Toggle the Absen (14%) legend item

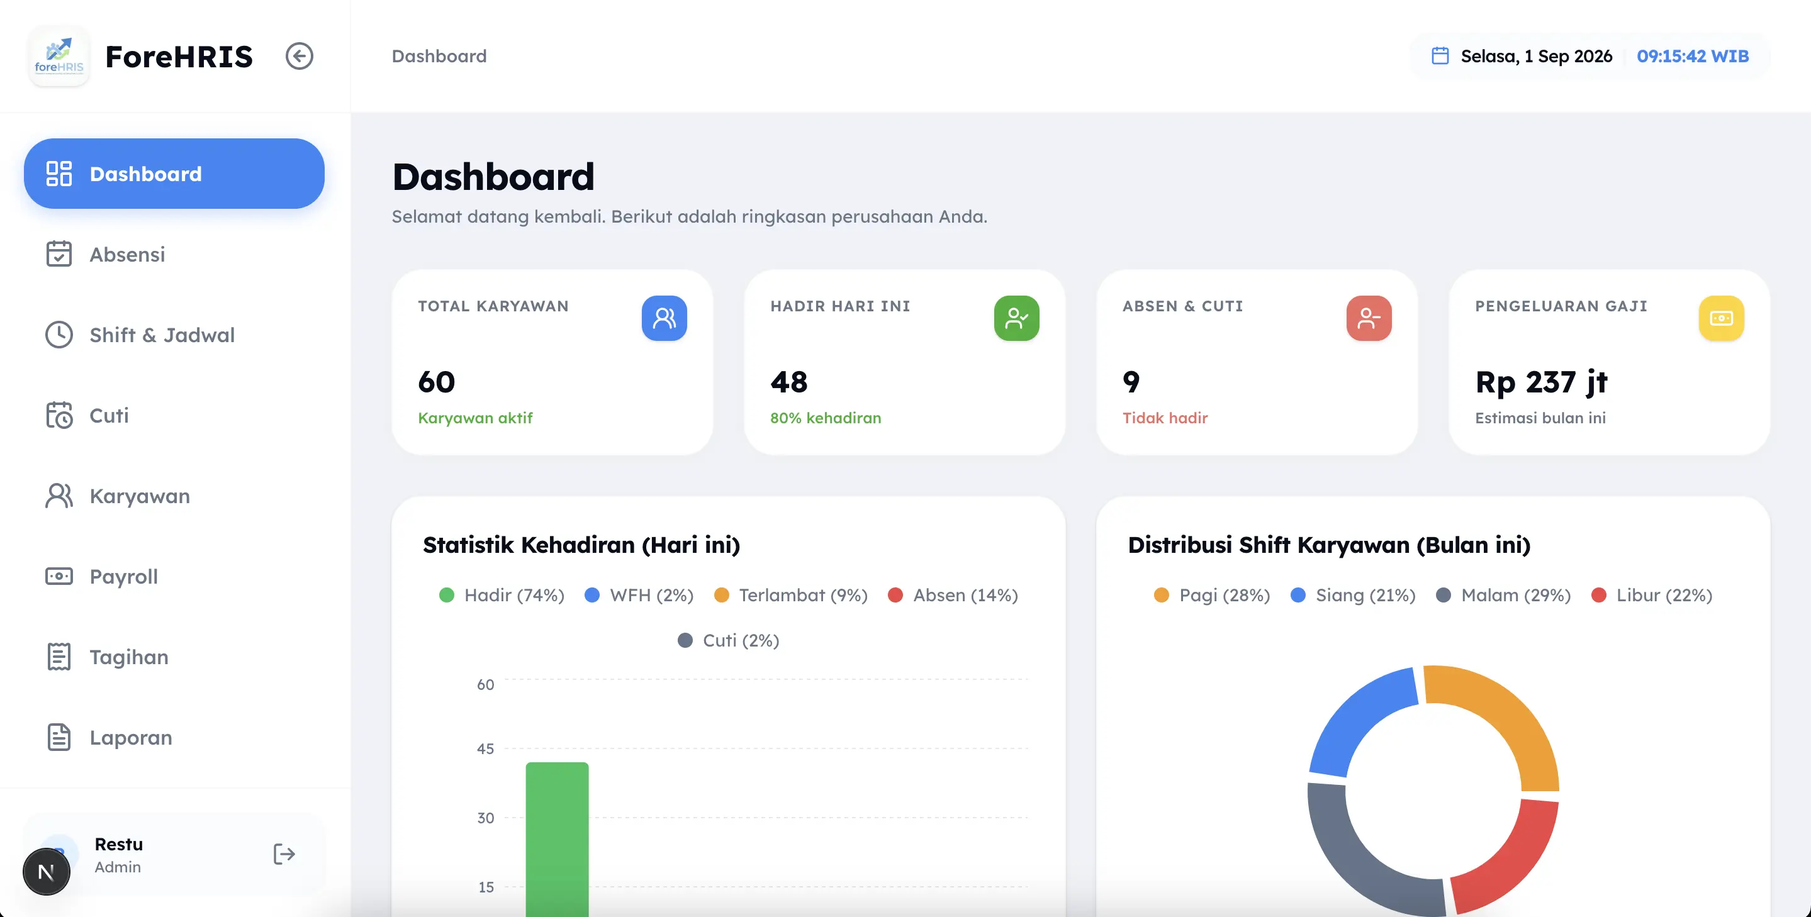pyautogui.click(x=953, y=595)
